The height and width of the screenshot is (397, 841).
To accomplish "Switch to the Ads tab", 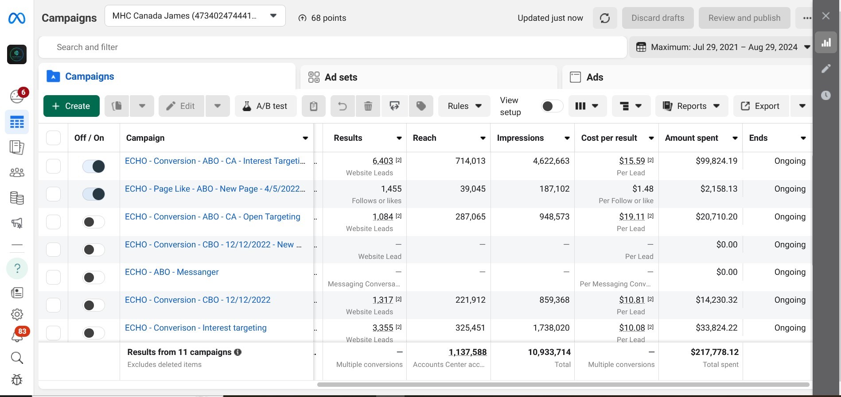I will (687, 77).
